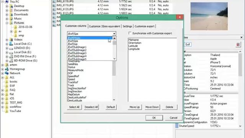Expand the Documents tree node

coord(7,10)
